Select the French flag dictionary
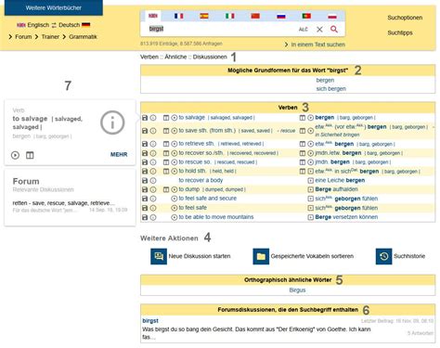Viewport: 440px width, 348px height. [x=178, y=16]
